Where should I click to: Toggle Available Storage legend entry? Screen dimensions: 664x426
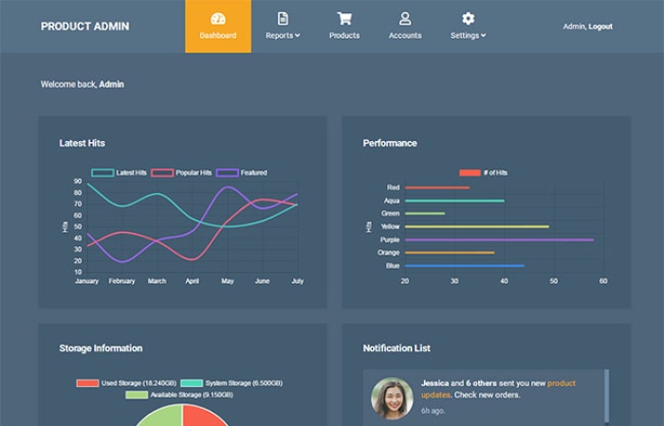click(x=179, y=395)
